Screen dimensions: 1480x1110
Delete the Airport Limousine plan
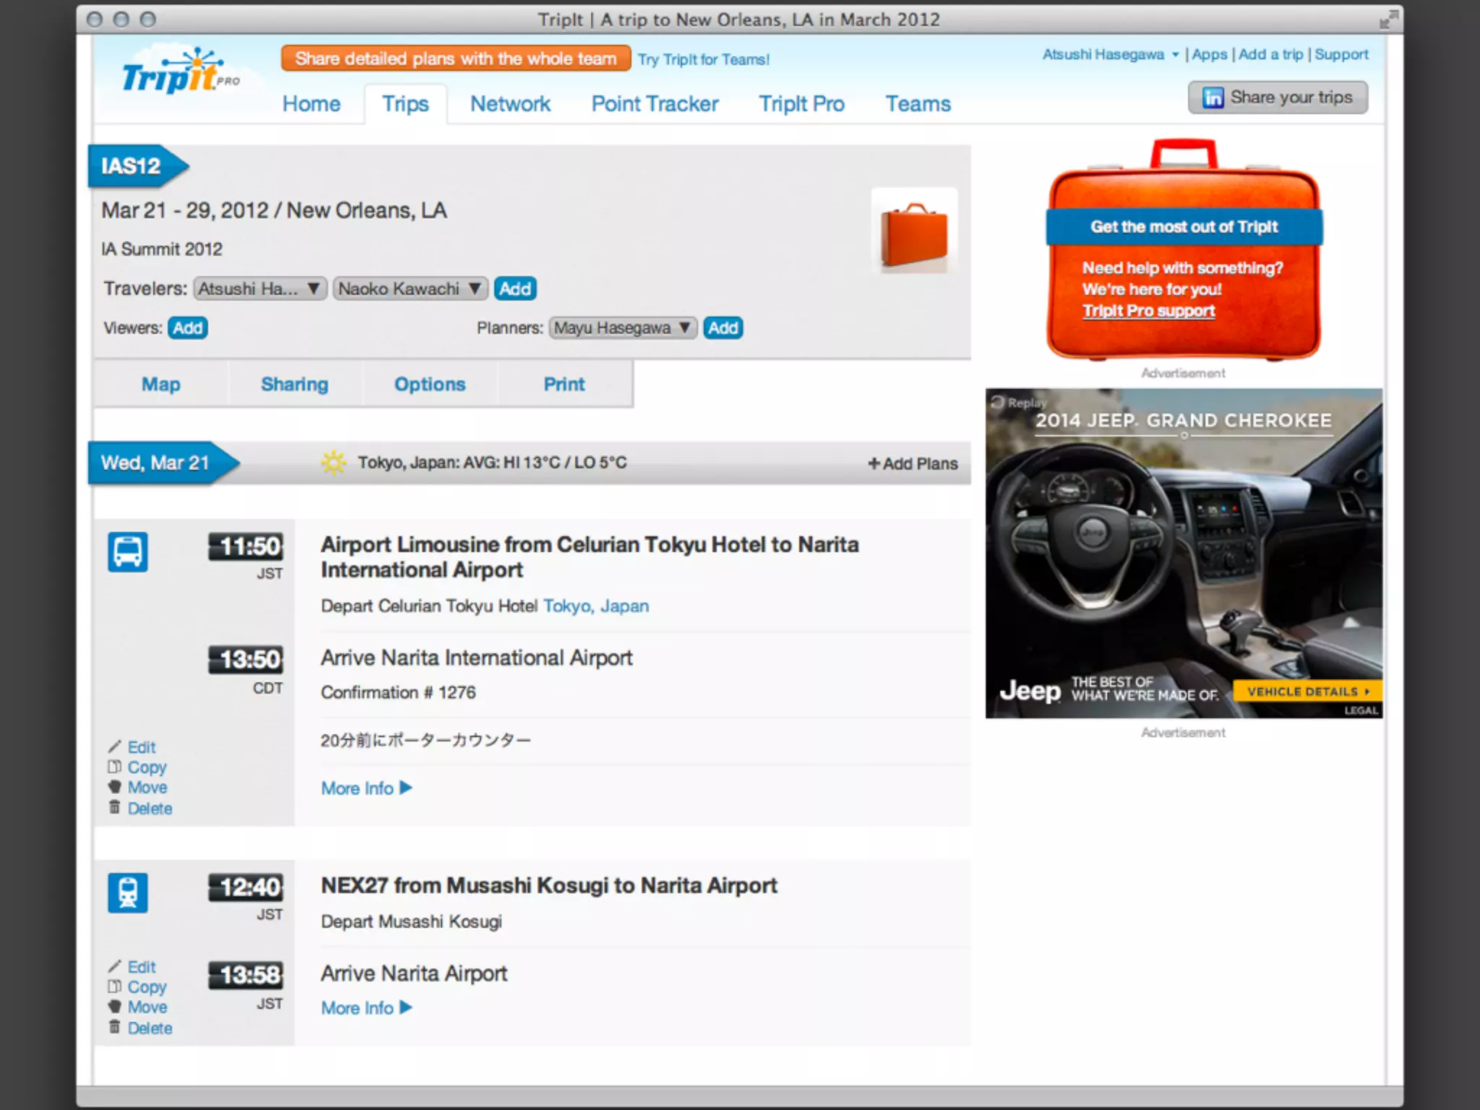click(x=149, y=809)
